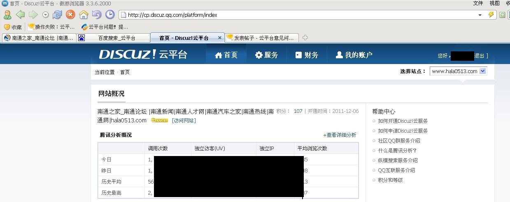The image size is (510, 202).
Task: Open the 视图 menu
Action: 494,3
